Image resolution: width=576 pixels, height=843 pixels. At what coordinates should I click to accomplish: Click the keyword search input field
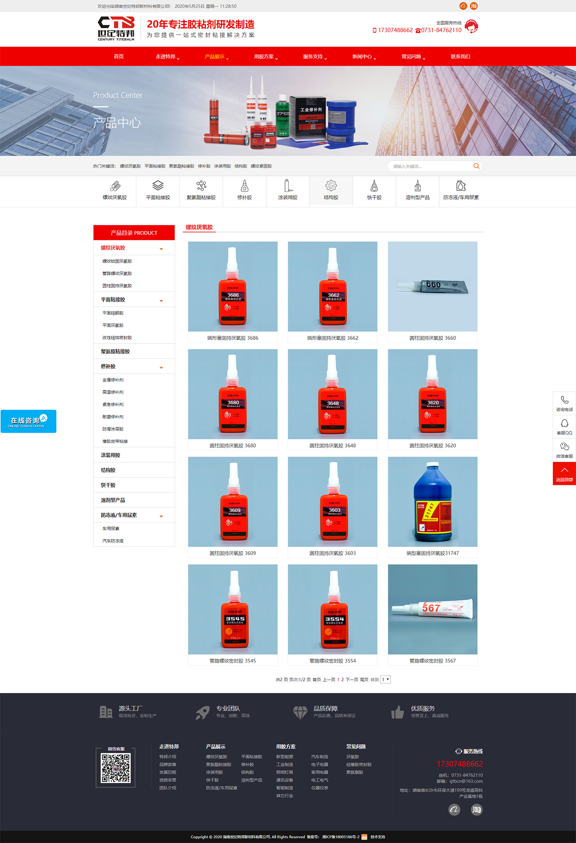(430, 166)
